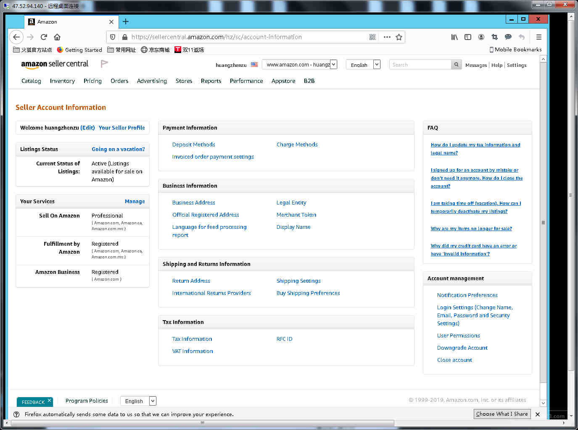Open Settings in the header
The width and height of the screenshot is (578, 430).
click(x=517, y=65)
